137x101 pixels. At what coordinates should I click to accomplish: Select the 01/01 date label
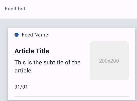[21, 87]
